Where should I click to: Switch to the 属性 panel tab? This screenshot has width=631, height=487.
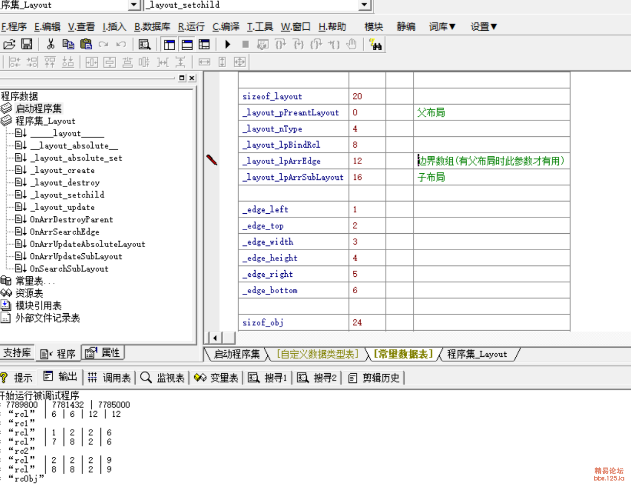[103, 353]
